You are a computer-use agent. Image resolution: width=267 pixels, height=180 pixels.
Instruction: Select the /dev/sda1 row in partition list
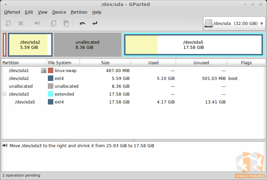point(133,70)
